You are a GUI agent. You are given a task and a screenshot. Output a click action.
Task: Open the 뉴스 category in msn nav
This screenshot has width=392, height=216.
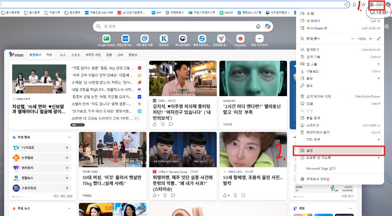pyautogui.click(x=63, y=55)
